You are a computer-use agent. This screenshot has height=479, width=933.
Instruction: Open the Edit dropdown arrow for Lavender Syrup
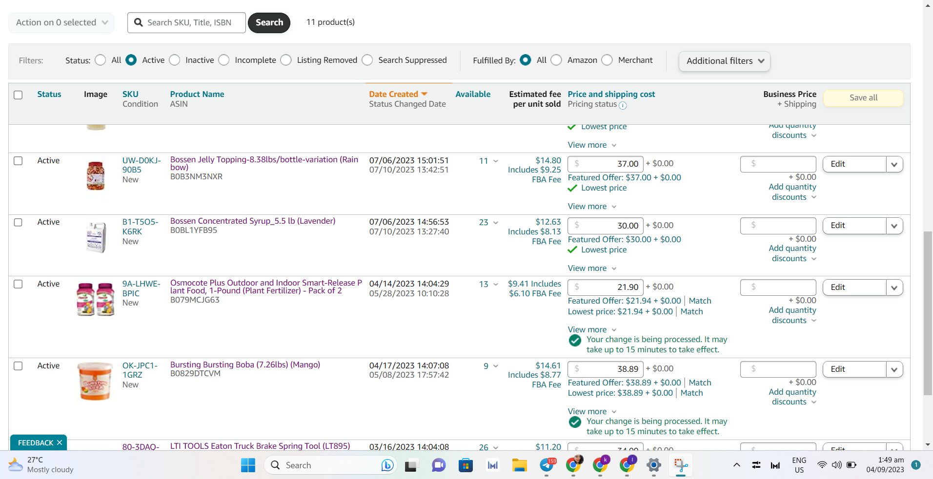894,226
